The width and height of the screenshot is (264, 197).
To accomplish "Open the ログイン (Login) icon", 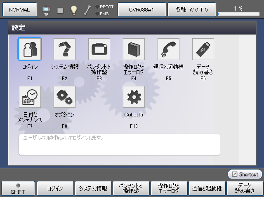I will [29, 49].
